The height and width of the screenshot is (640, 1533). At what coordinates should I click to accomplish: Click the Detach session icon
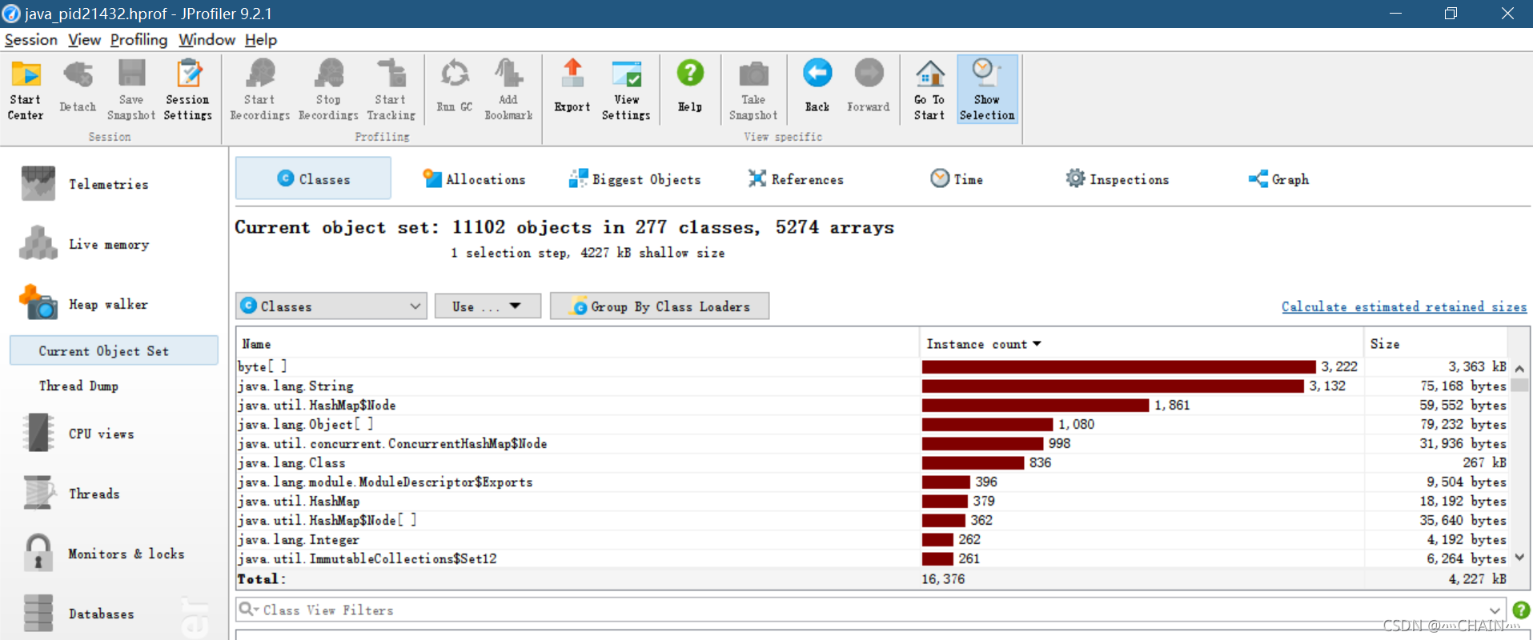78,86
